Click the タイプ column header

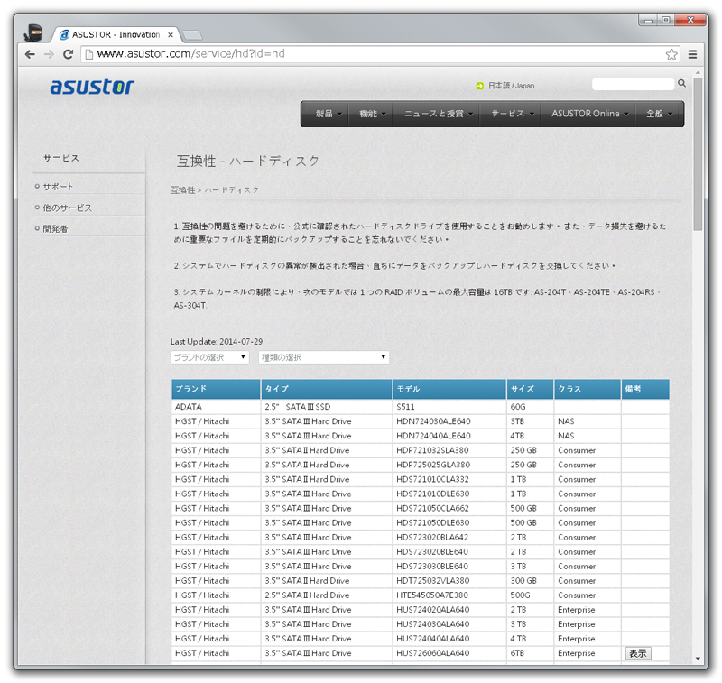click(x=327, y=389)
